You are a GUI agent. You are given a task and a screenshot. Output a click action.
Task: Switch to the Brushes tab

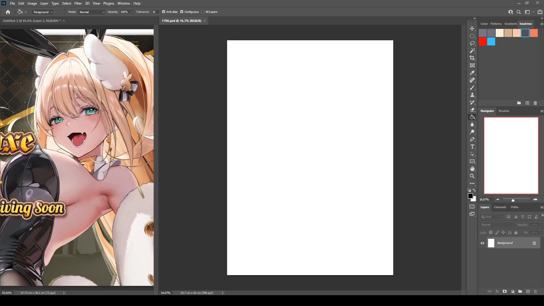click(504, 111)
